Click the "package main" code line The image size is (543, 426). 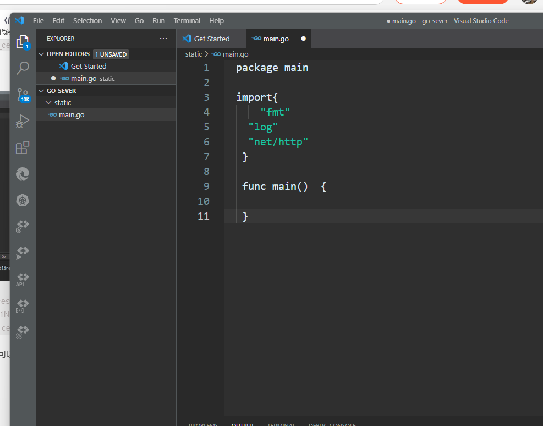[x=272, y=68]
